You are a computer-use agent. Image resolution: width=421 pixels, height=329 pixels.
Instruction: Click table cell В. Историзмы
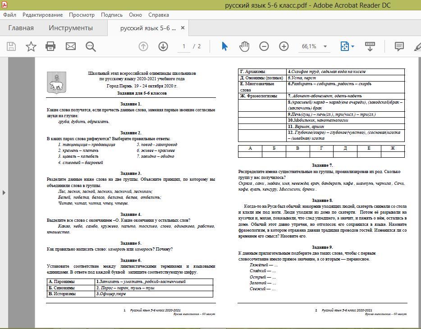[x=71, y=294]
